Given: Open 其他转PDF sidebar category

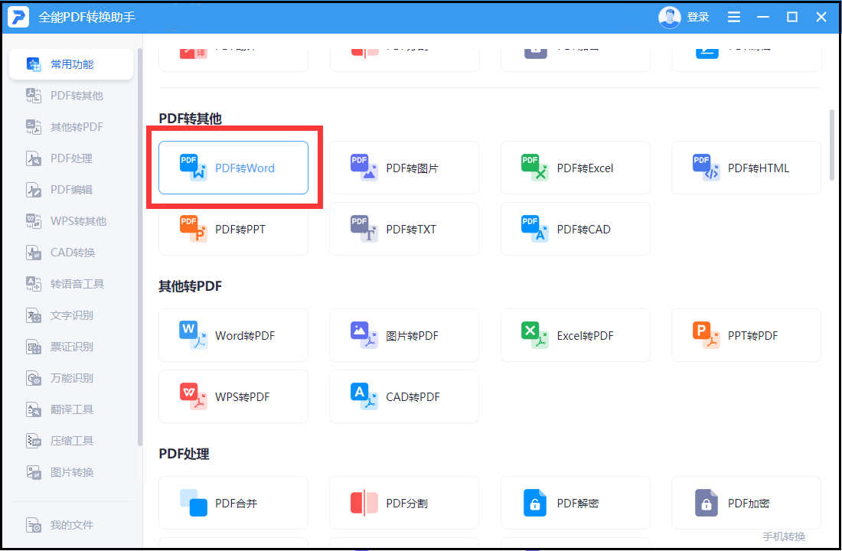Looking at the screenshot, I should pos(71,127).
